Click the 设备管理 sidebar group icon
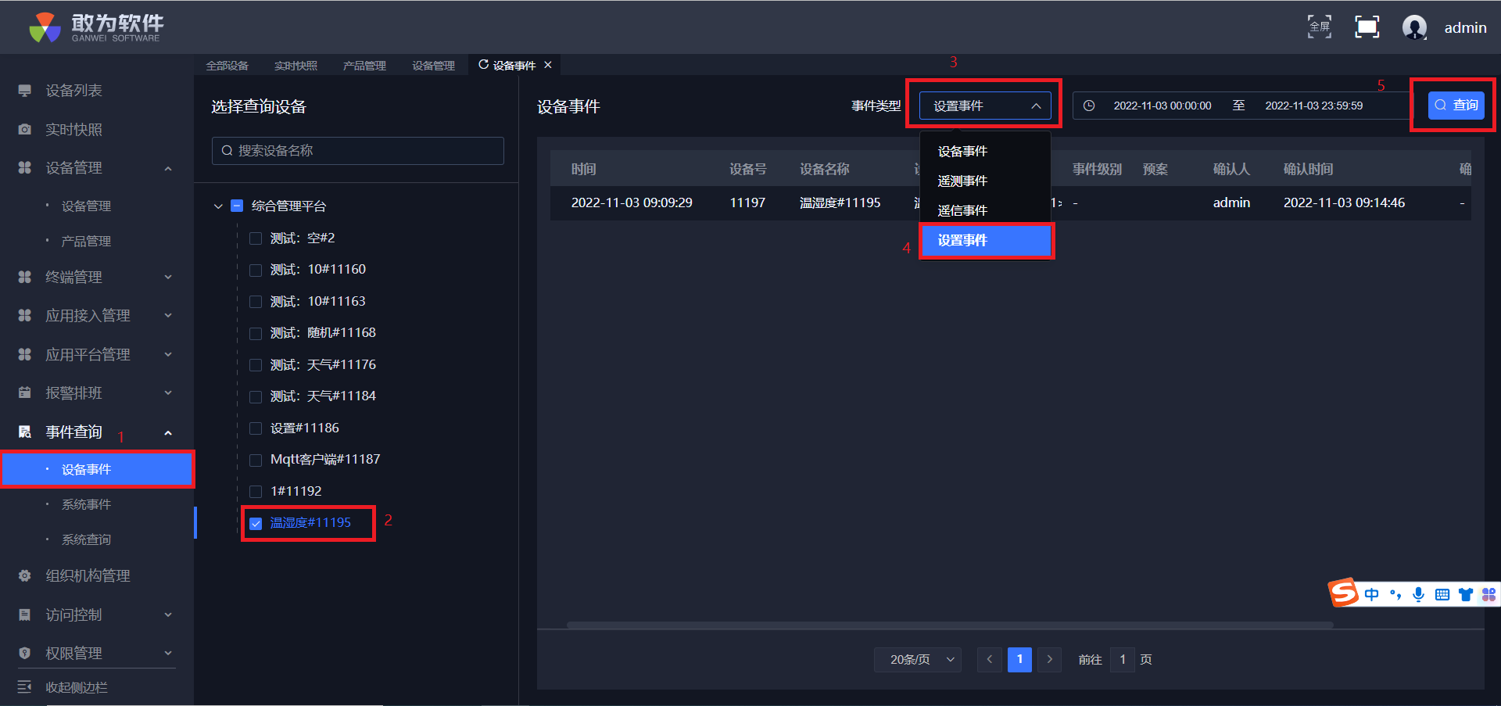 (x=25, y=168)
